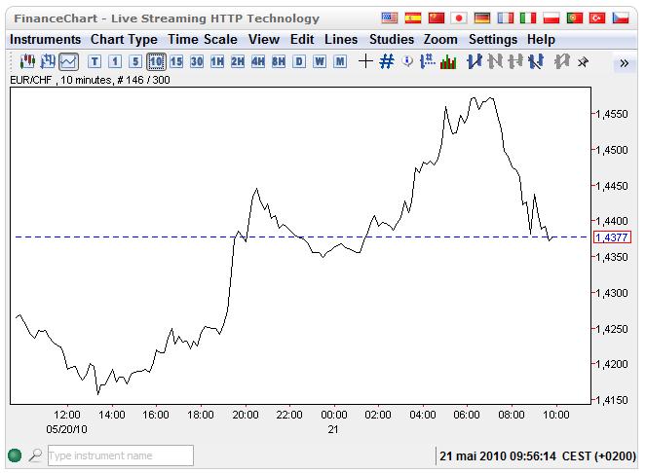Switch to 1H time scale
This screenshot has width=646, height=473.
click(x=217, y=61)
